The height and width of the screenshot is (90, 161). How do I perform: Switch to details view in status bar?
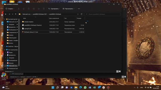(x=117, y=71)
